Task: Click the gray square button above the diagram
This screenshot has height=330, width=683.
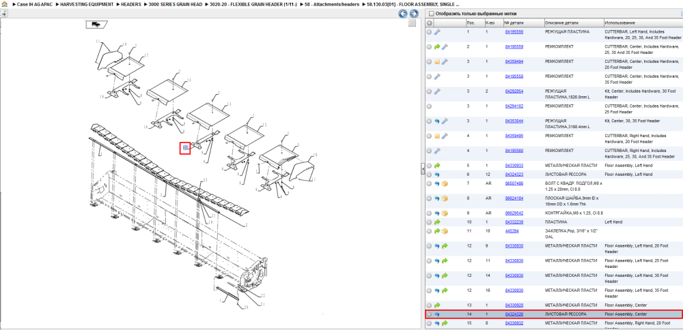Action: 412,23
